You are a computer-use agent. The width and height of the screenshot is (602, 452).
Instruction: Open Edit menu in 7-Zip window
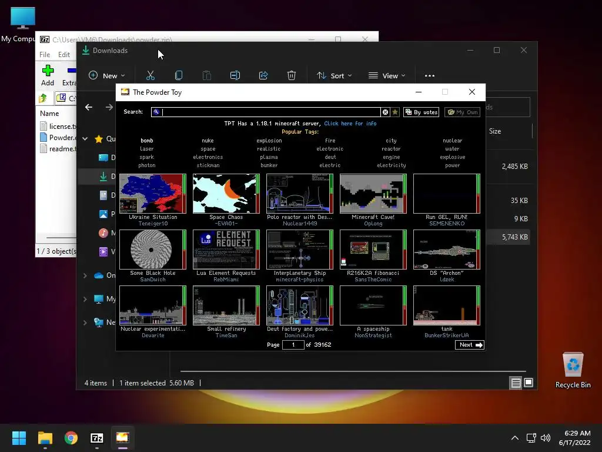pyautogui.click(x=63, y=55)
